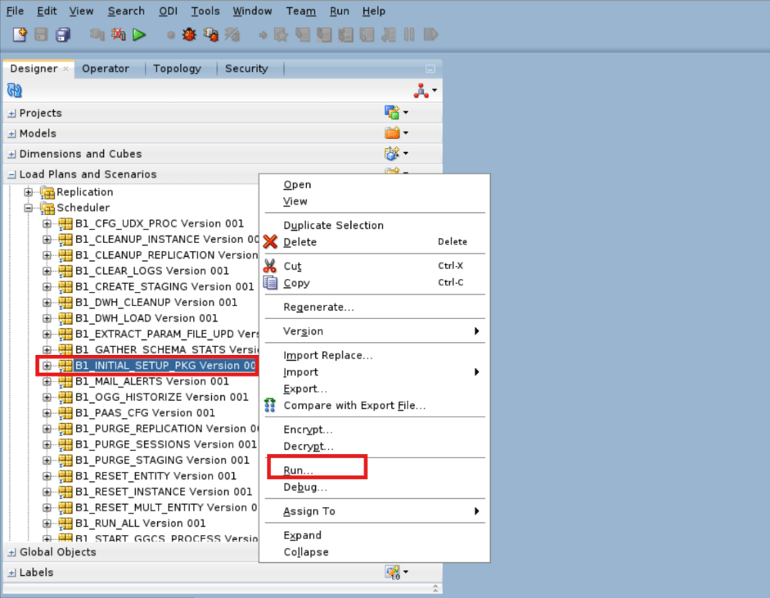The height and width of the screenshot is (598, 770).
Task: Expand the Dimensions and Cubes accordion
Action: tap(11, 155)
